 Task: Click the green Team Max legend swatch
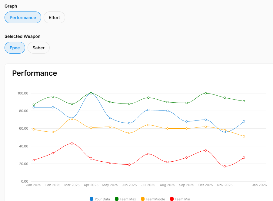click(x=117, y=199)
